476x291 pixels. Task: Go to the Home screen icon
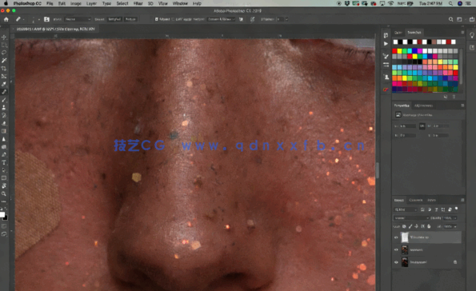point(6,19)
